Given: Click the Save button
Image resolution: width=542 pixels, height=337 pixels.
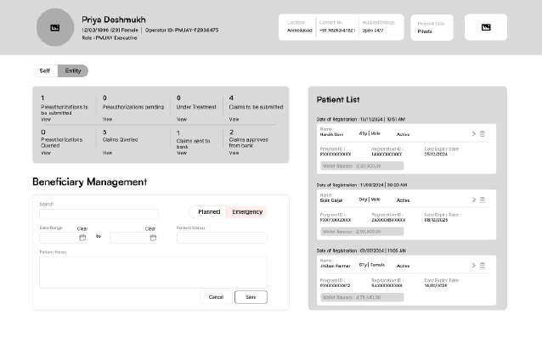Looking at the screenshot, I should point(251,297).
